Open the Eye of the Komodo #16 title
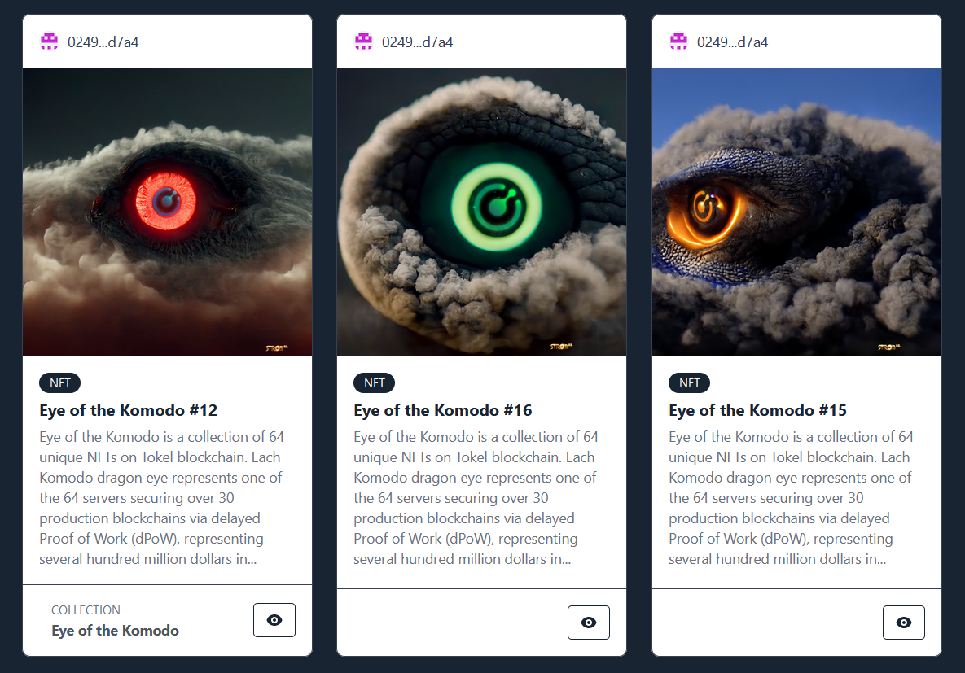Screen dimensions: 965x673 442,410
